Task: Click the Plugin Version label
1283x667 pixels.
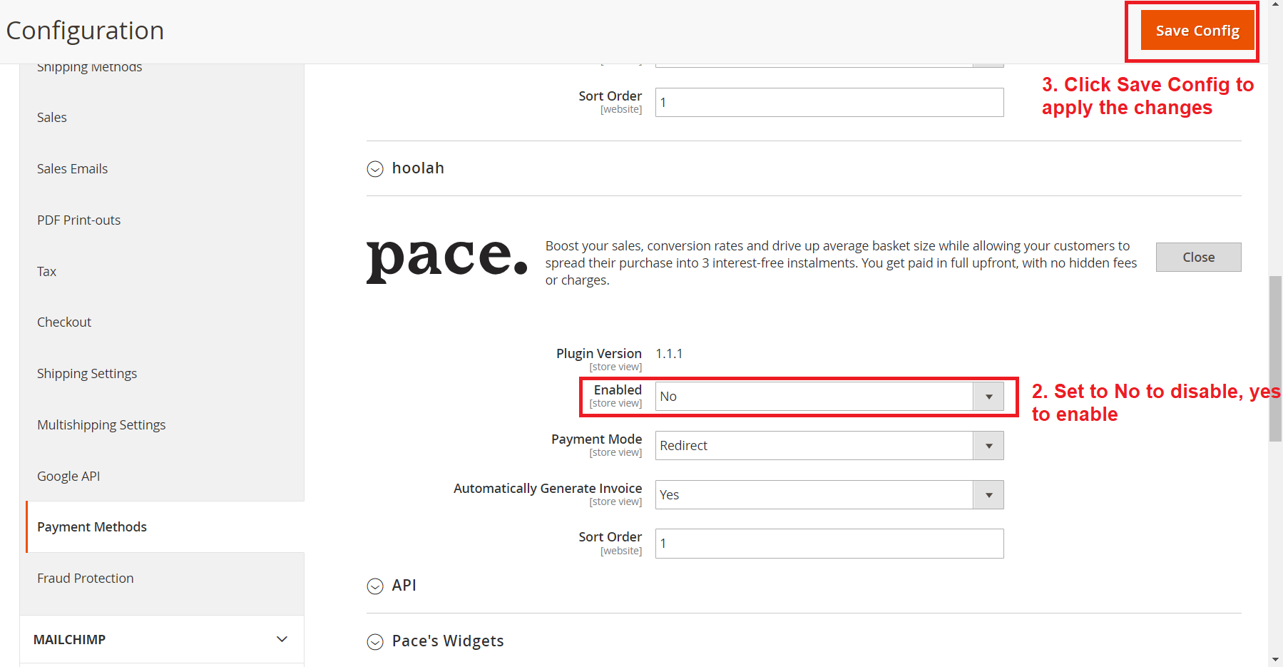Action: [599, 354]
